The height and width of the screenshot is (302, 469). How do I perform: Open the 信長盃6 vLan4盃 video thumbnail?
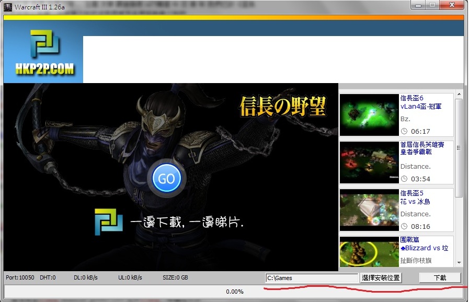(x=369, y=115)
